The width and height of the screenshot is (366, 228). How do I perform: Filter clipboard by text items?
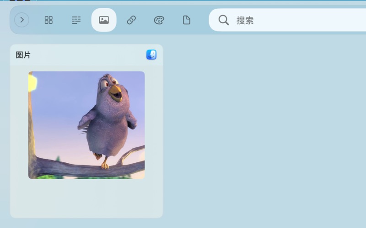[x=76, y=20]
